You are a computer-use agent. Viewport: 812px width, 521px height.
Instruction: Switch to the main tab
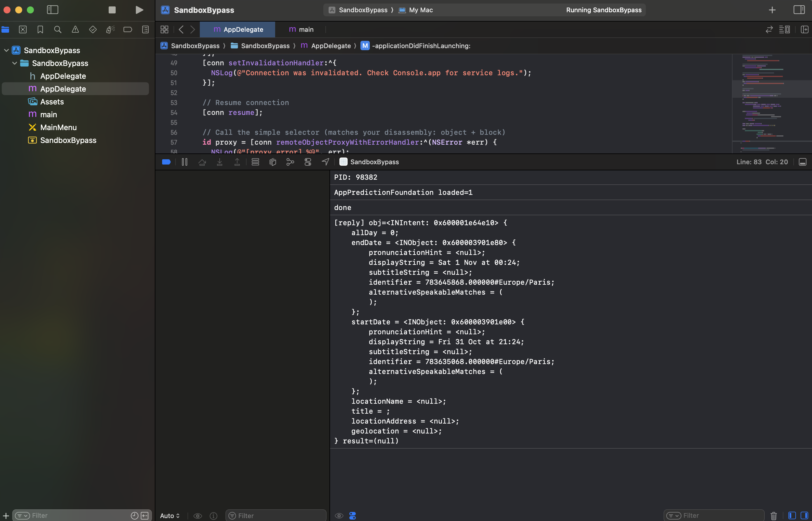click(301, 29)
